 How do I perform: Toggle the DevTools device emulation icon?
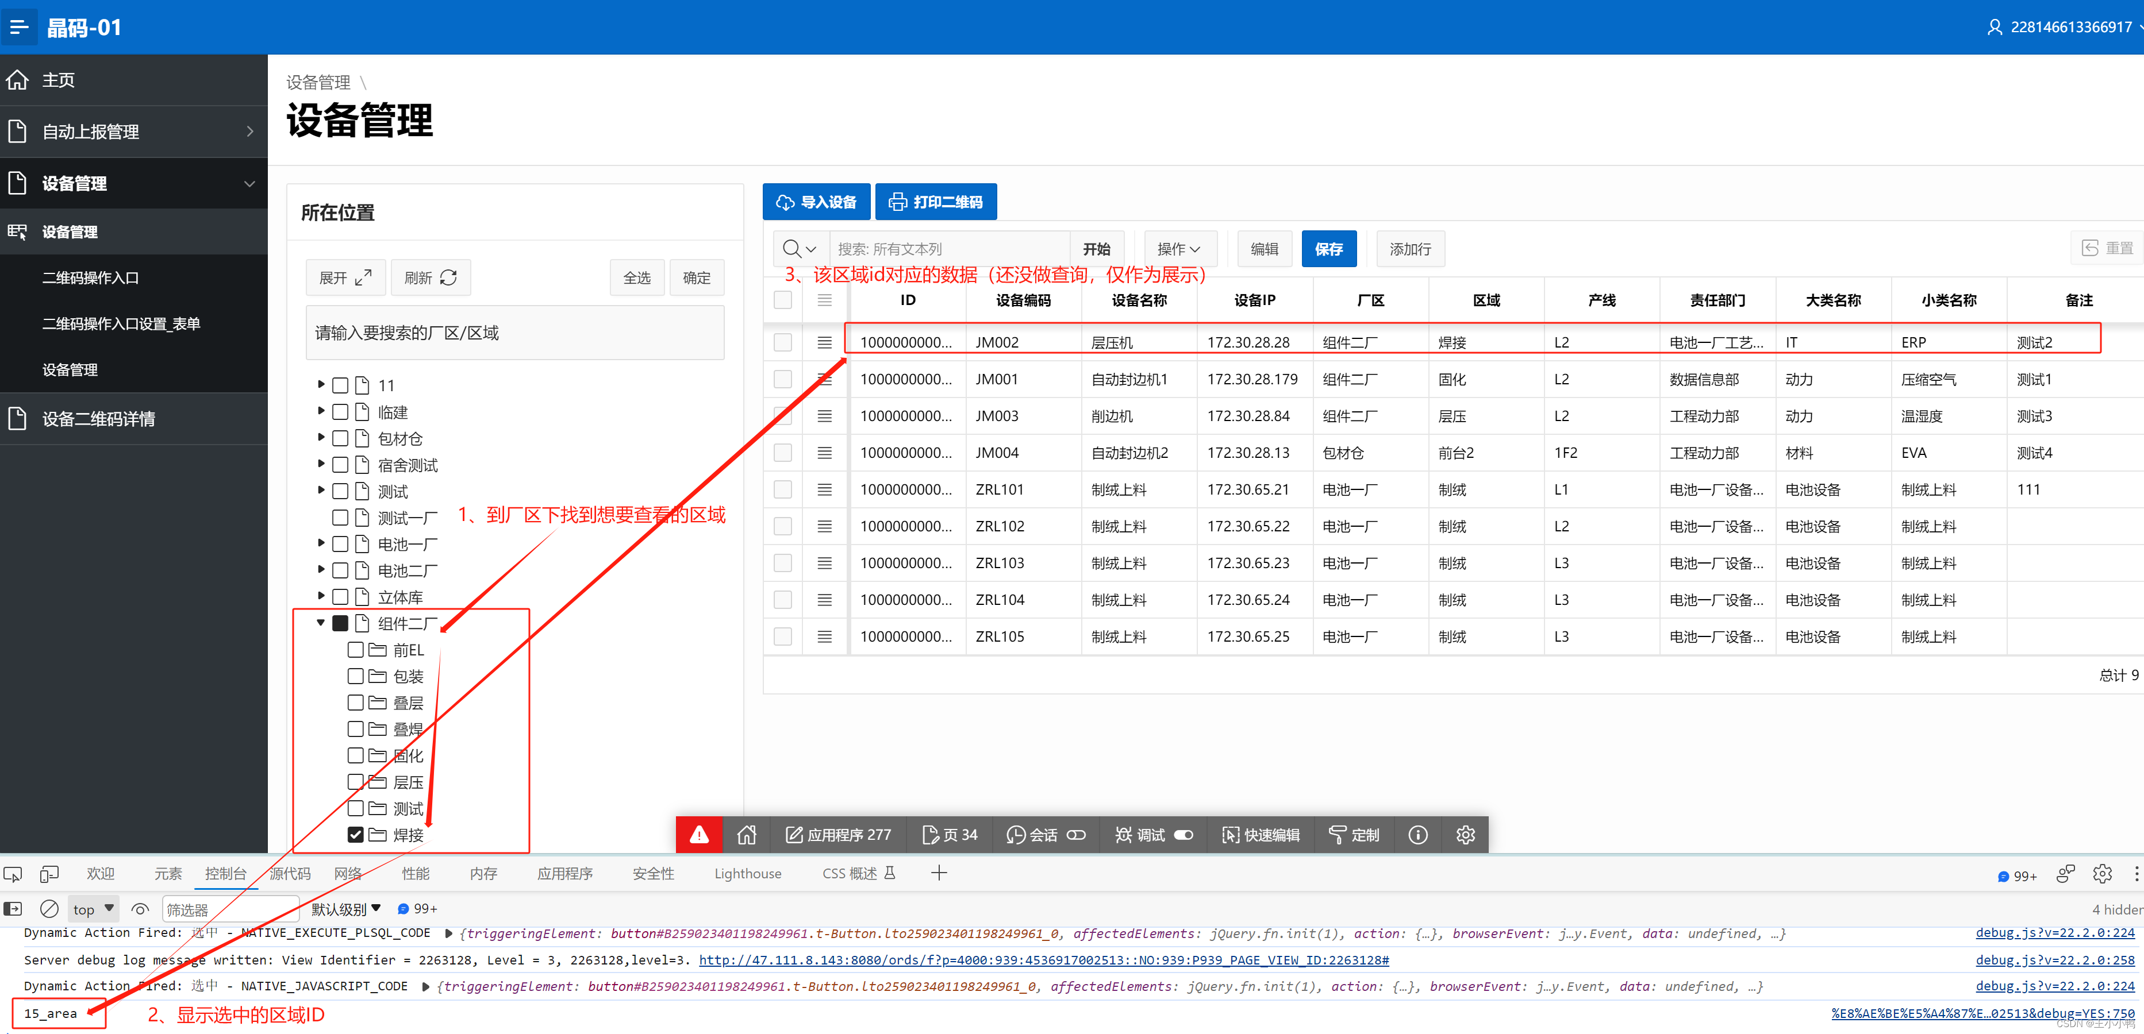[49, 874]
